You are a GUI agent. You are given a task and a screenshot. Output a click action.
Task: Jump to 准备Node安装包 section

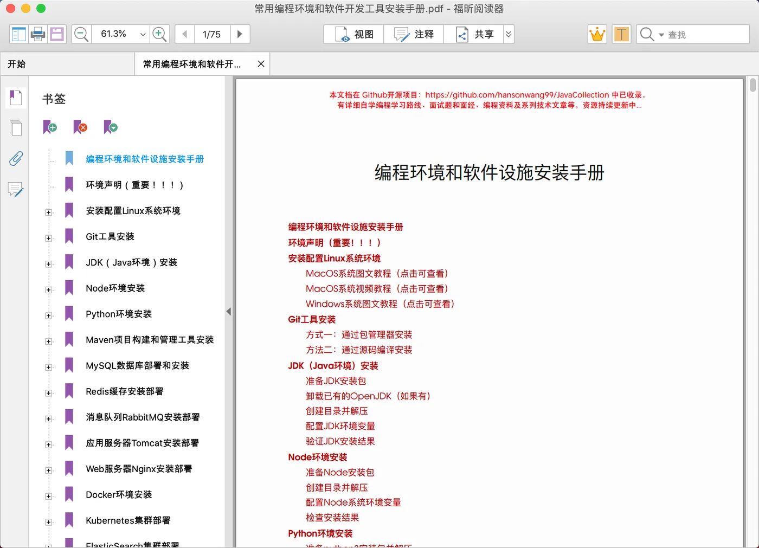(x=340, y=473)
